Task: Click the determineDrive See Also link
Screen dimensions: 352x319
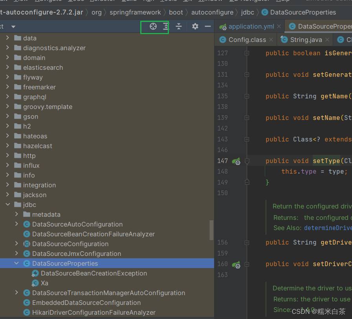Action: (328, 228)
